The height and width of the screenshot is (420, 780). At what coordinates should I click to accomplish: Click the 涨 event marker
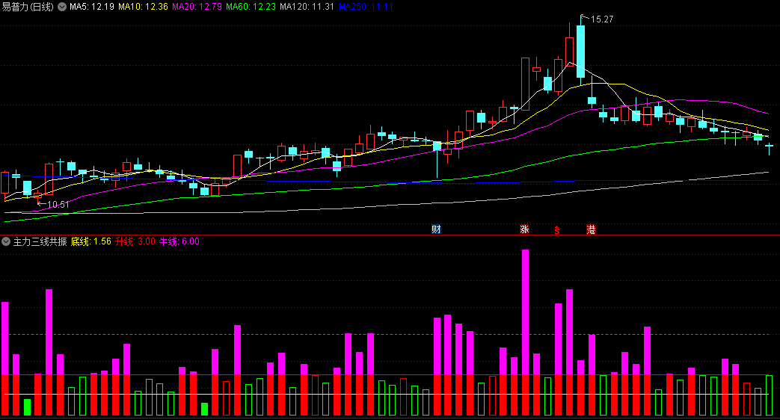point(524,229)
